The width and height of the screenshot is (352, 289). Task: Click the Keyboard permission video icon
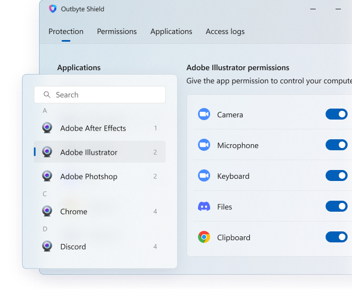click(x=204, y=175)
